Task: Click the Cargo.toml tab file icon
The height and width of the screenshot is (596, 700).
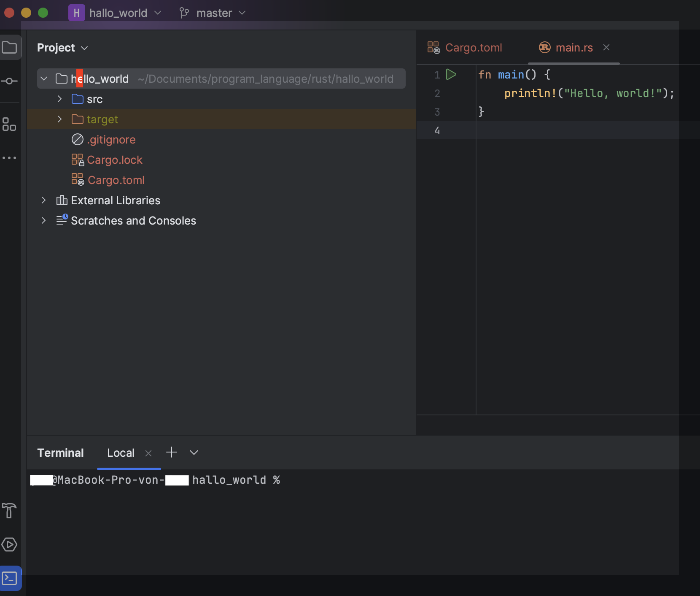Action: click(433, 47)
